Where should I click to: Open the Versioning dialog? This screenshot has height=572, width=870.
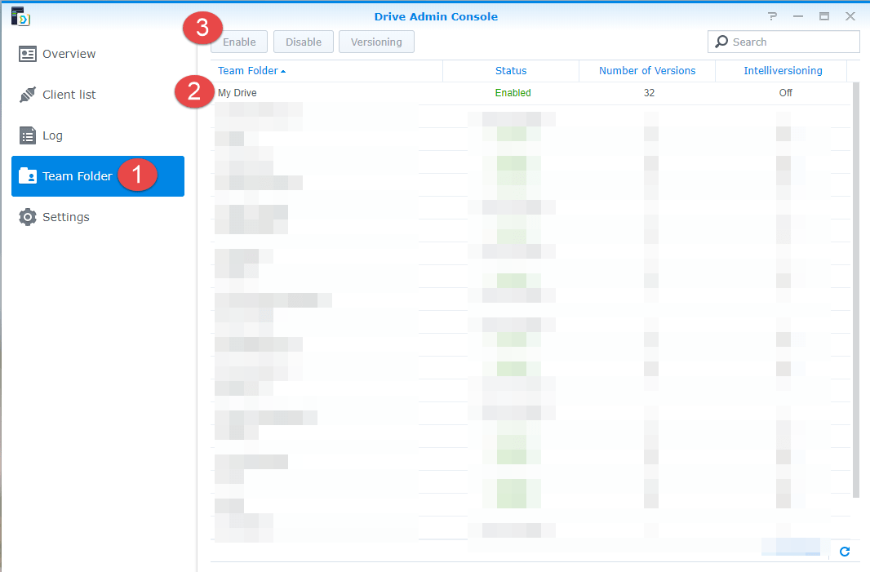tap(376, 41)
